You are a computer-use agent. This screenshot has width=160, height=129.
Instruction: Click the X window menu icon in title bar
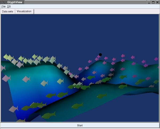click(3, 2)
